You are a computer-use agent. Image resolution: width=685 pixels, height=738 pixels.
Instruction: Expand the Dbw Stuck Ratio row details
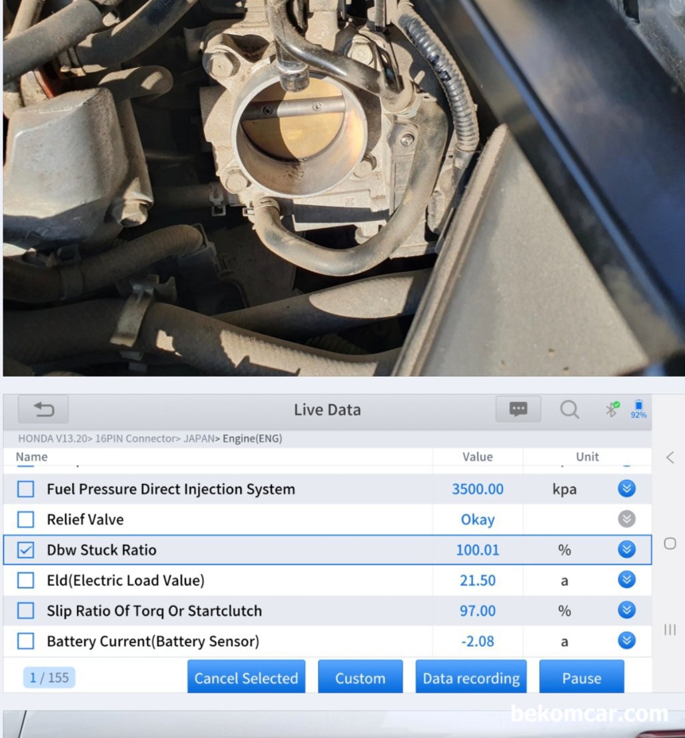coord(626,549)
